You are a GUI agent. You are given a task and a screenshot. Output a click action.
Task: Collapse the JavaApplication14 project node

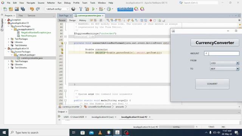(6, 49)
